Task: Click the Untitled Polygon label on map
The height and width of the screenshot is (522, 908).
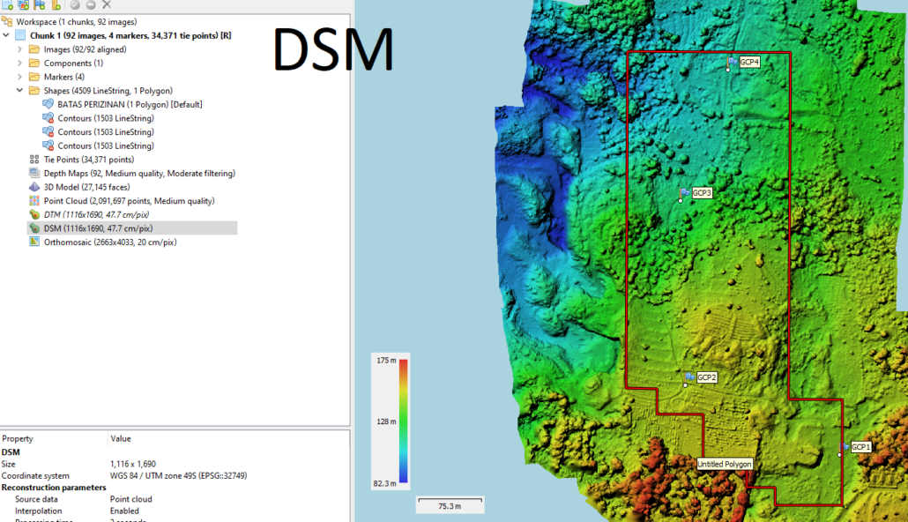Action: point(725,463)
